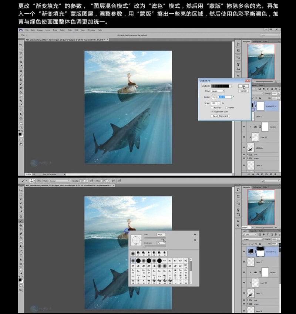The height and width of the screenshot is (314, 296).
Task: Select the Hand tool in lower window's toolbox
Action: (x=21, y=269)
